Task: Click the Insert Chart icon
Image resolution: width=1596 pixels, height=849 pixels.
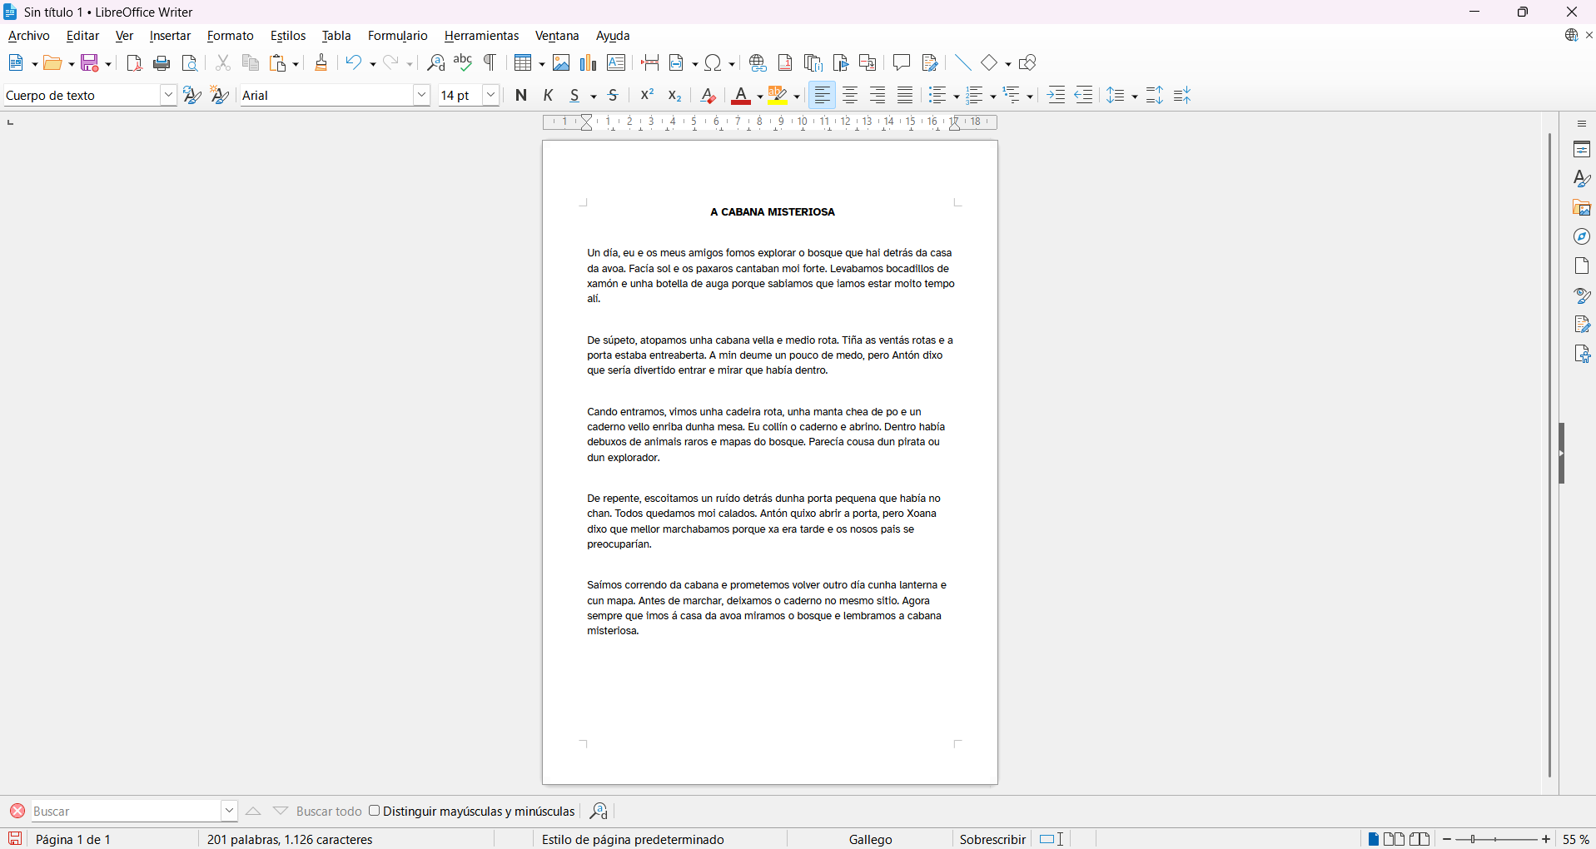Action: pyautogui.click(x=589, y=63)
